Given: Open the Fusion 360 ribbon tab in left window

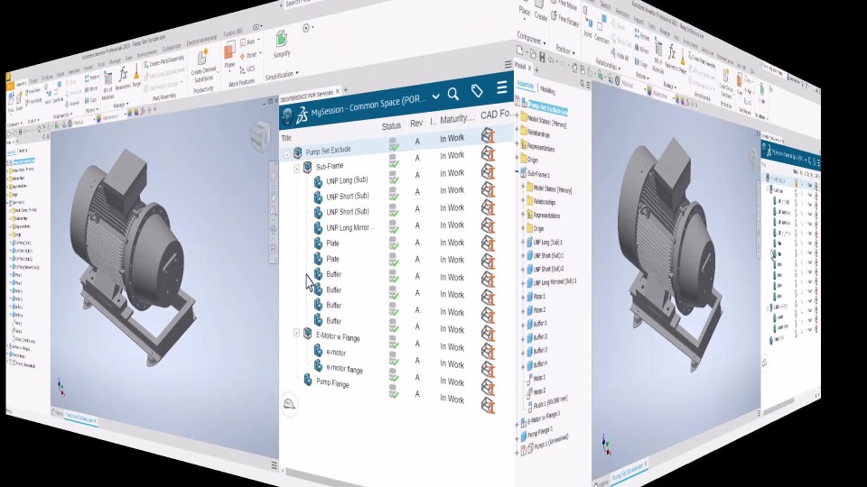Looking at the screenshot, I should pyautogui.click(x=233, y=33).
